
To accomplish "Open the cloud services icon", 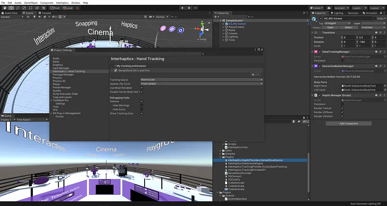I will click(x=328, y=8).
